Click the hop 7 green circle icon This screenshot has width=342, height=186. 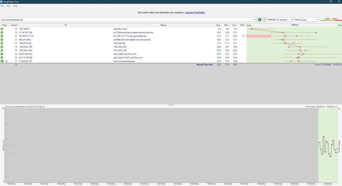coord(2,50)
